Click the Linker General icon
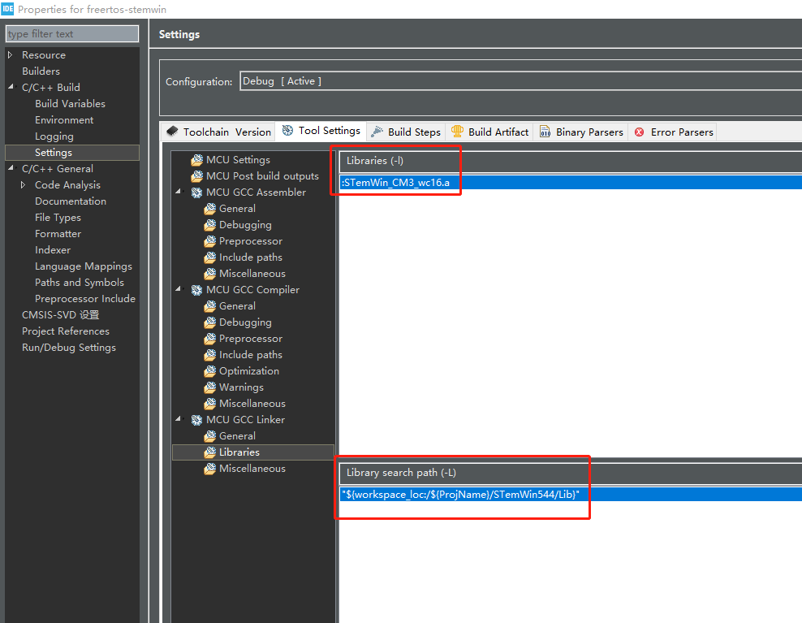This screenshot has width=802, height=623. [x=209, y=436]
